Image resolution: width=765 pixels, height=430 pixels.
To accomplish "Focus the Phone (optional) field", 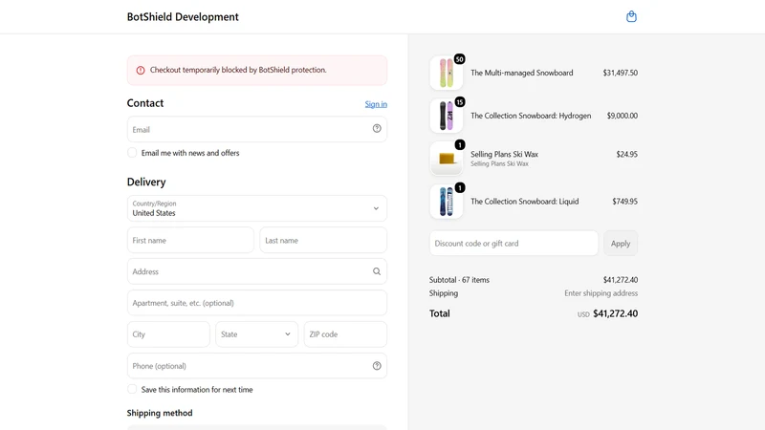I will [x=257, y=366].
